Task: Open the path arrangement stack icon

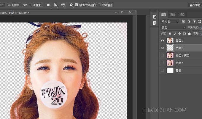Action: pos(63,5)
